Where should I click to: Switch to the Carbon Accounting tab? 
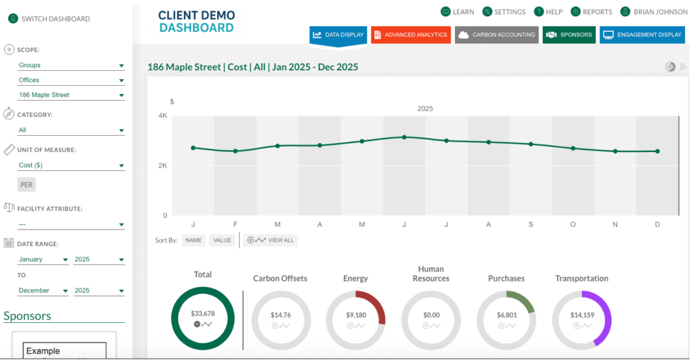click(x=496, y=34)
